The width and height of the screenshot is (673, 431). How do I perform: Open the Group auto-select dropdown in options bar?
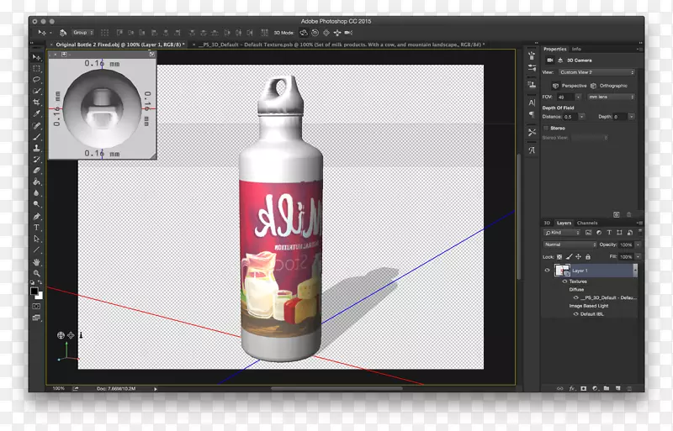click(82, 33)
